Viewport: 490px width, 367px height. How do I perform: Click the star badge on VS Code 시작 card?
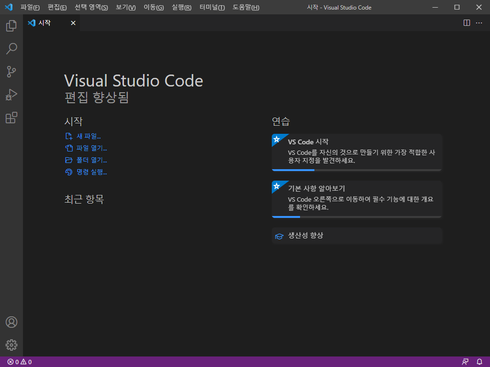277,139
